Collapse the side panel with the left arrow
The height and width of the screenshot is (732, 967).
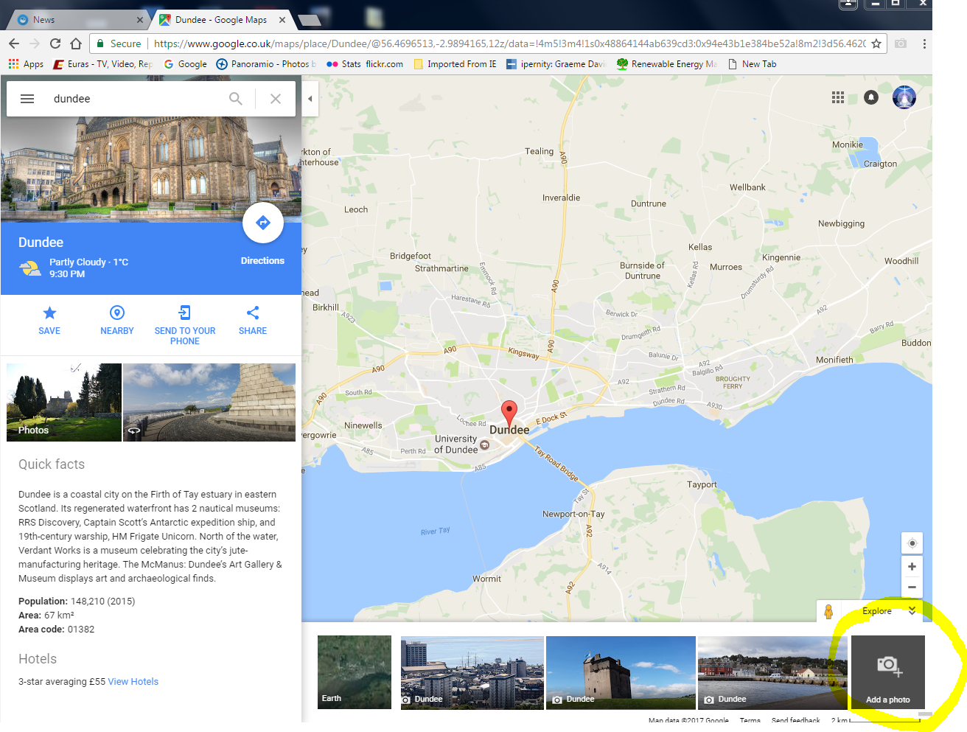(x=310, y=98)
